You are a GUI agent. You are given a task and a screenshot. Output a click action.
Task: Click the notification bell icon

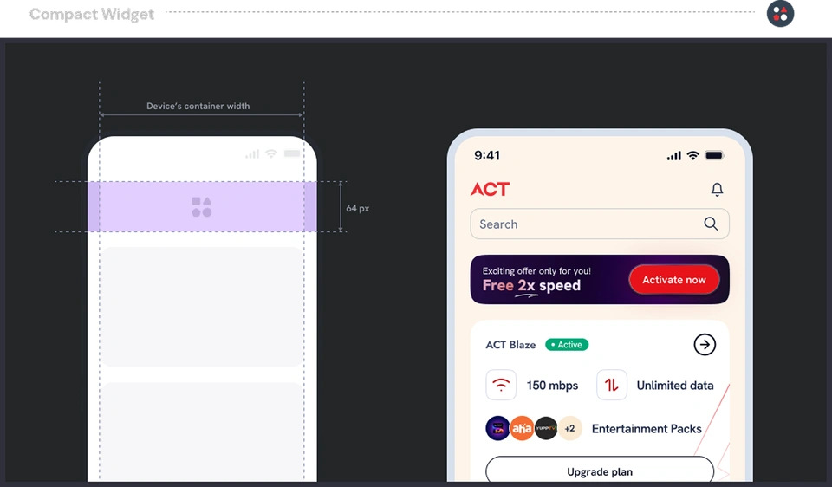(x=717, y=190)
